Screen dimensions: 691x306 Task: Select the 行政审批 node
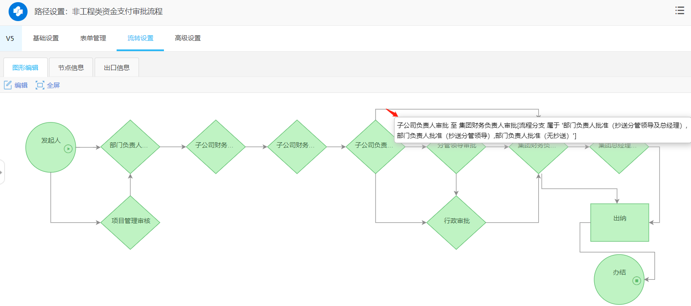456,223
